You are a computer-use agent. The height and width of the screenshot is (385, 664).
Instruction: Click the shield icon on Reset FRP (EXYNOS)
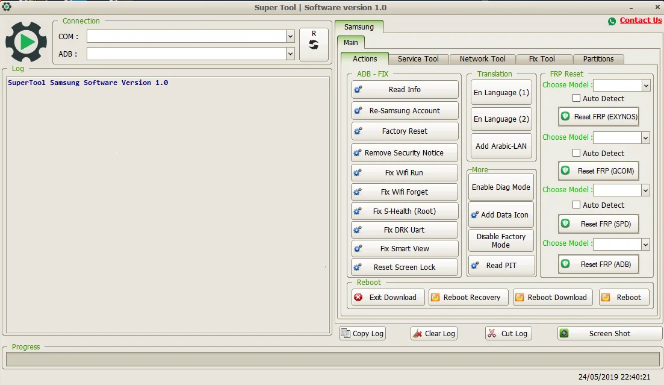point(565,116)
